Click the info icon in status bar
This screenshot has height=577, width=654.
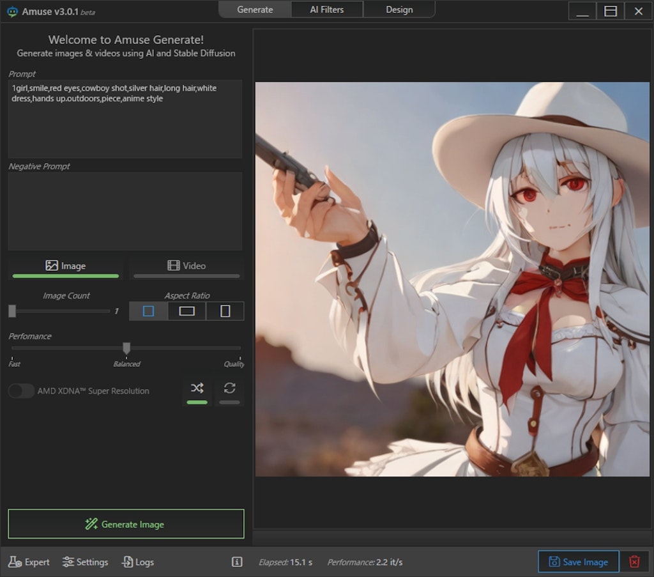(237, 562)
